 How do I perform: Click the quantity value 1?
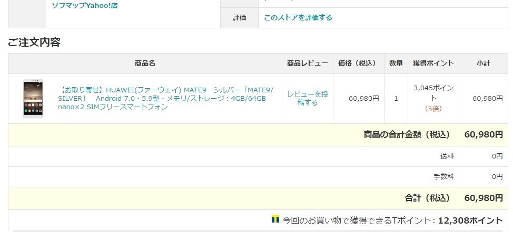(x=396, y=98)
